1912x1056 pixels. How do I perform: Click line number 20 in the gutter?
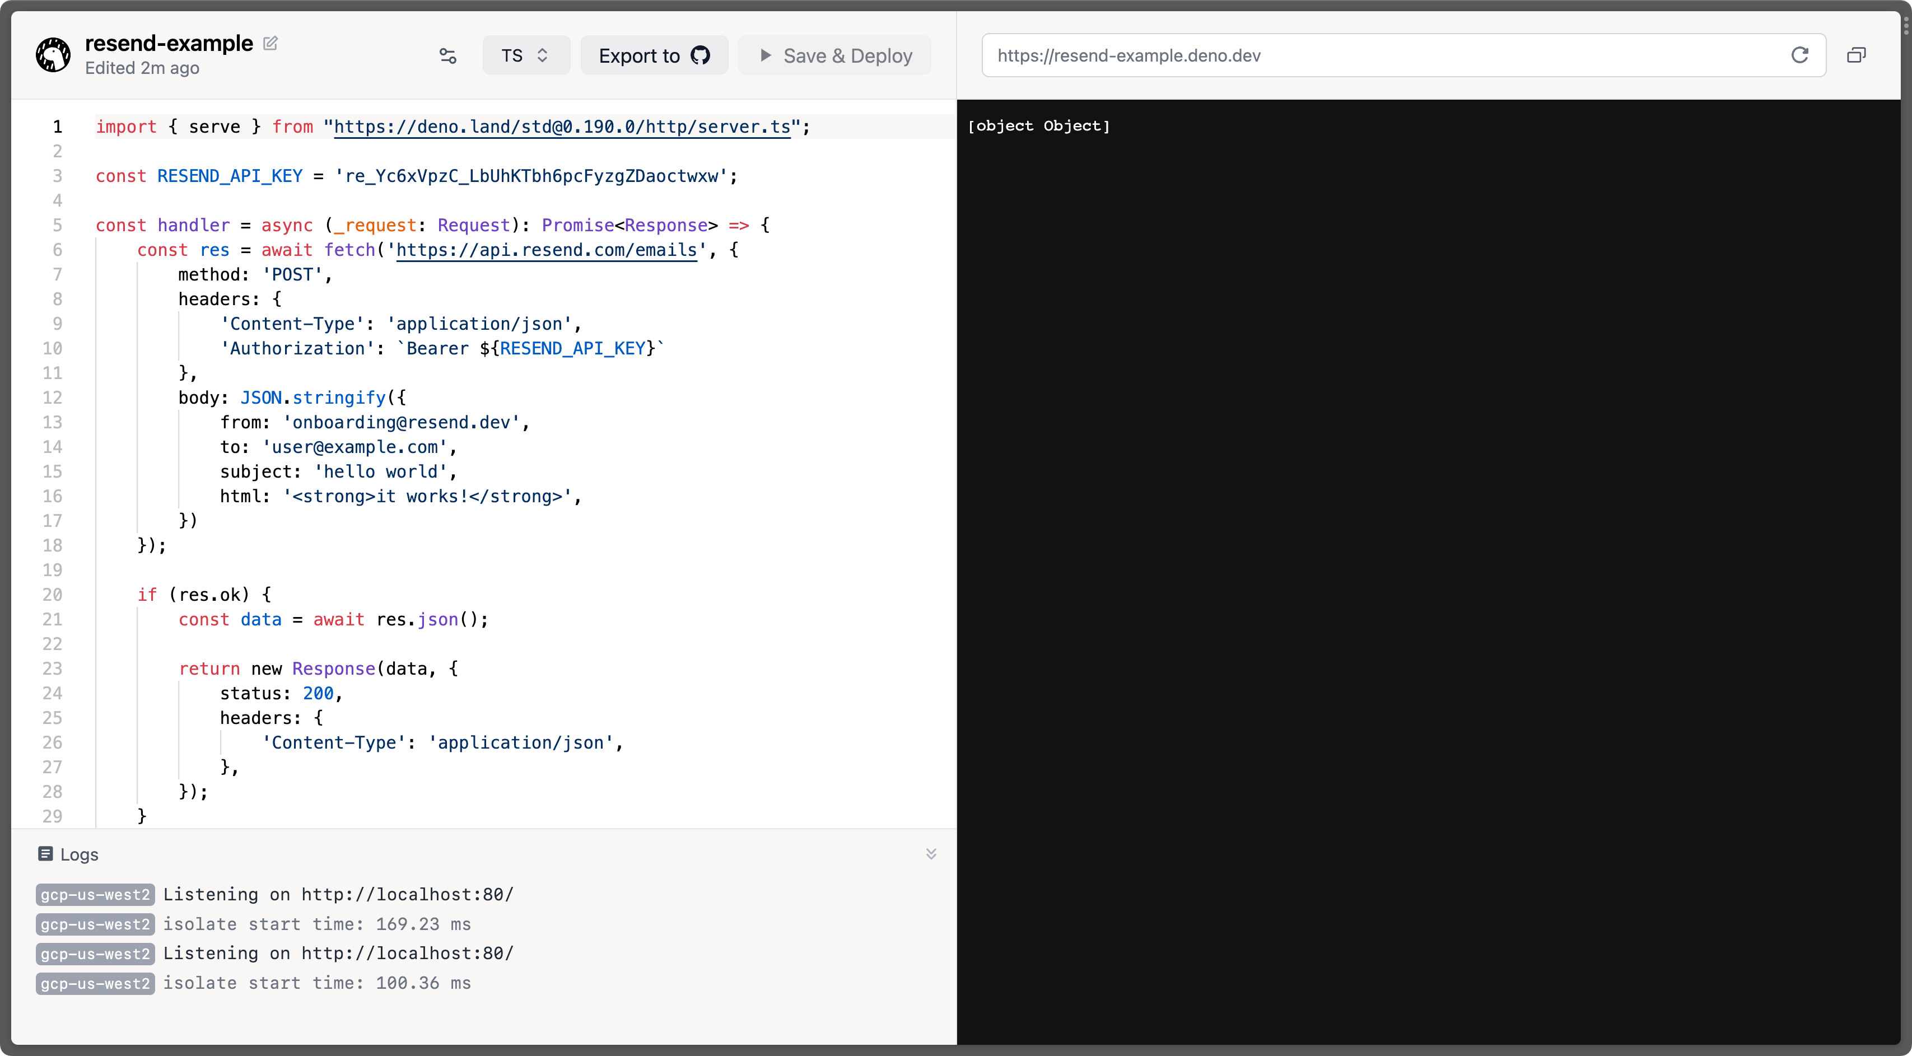pos(52,595)
